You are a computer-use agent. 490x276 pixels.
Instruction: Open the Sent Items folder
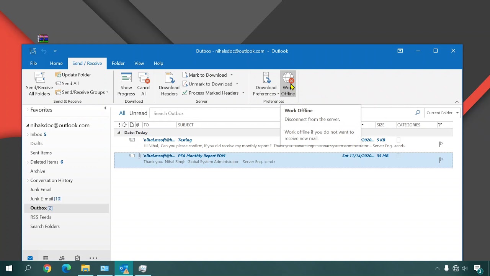(x=41, y=153)
